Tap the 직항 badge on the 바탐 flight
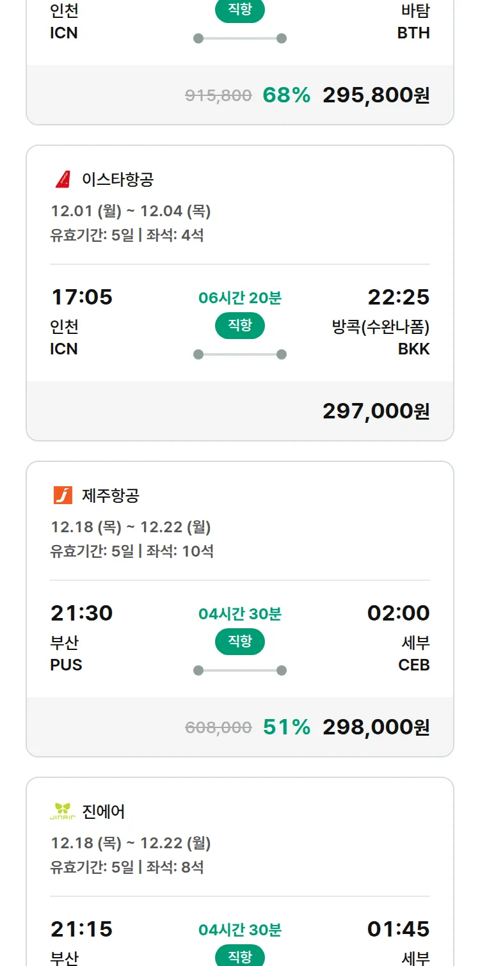Image resolution: width=480 pixels, height=966 pixels. [x=240, y=11]
